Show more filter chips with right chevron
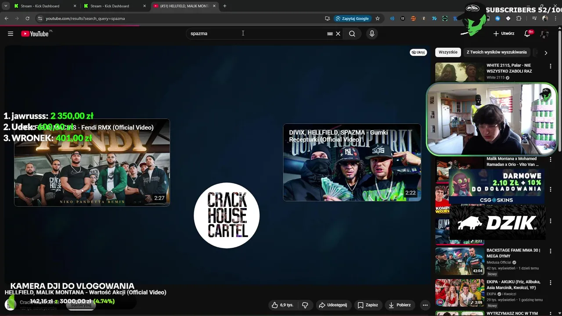The image size is (562, 316). tap(546, 53)
